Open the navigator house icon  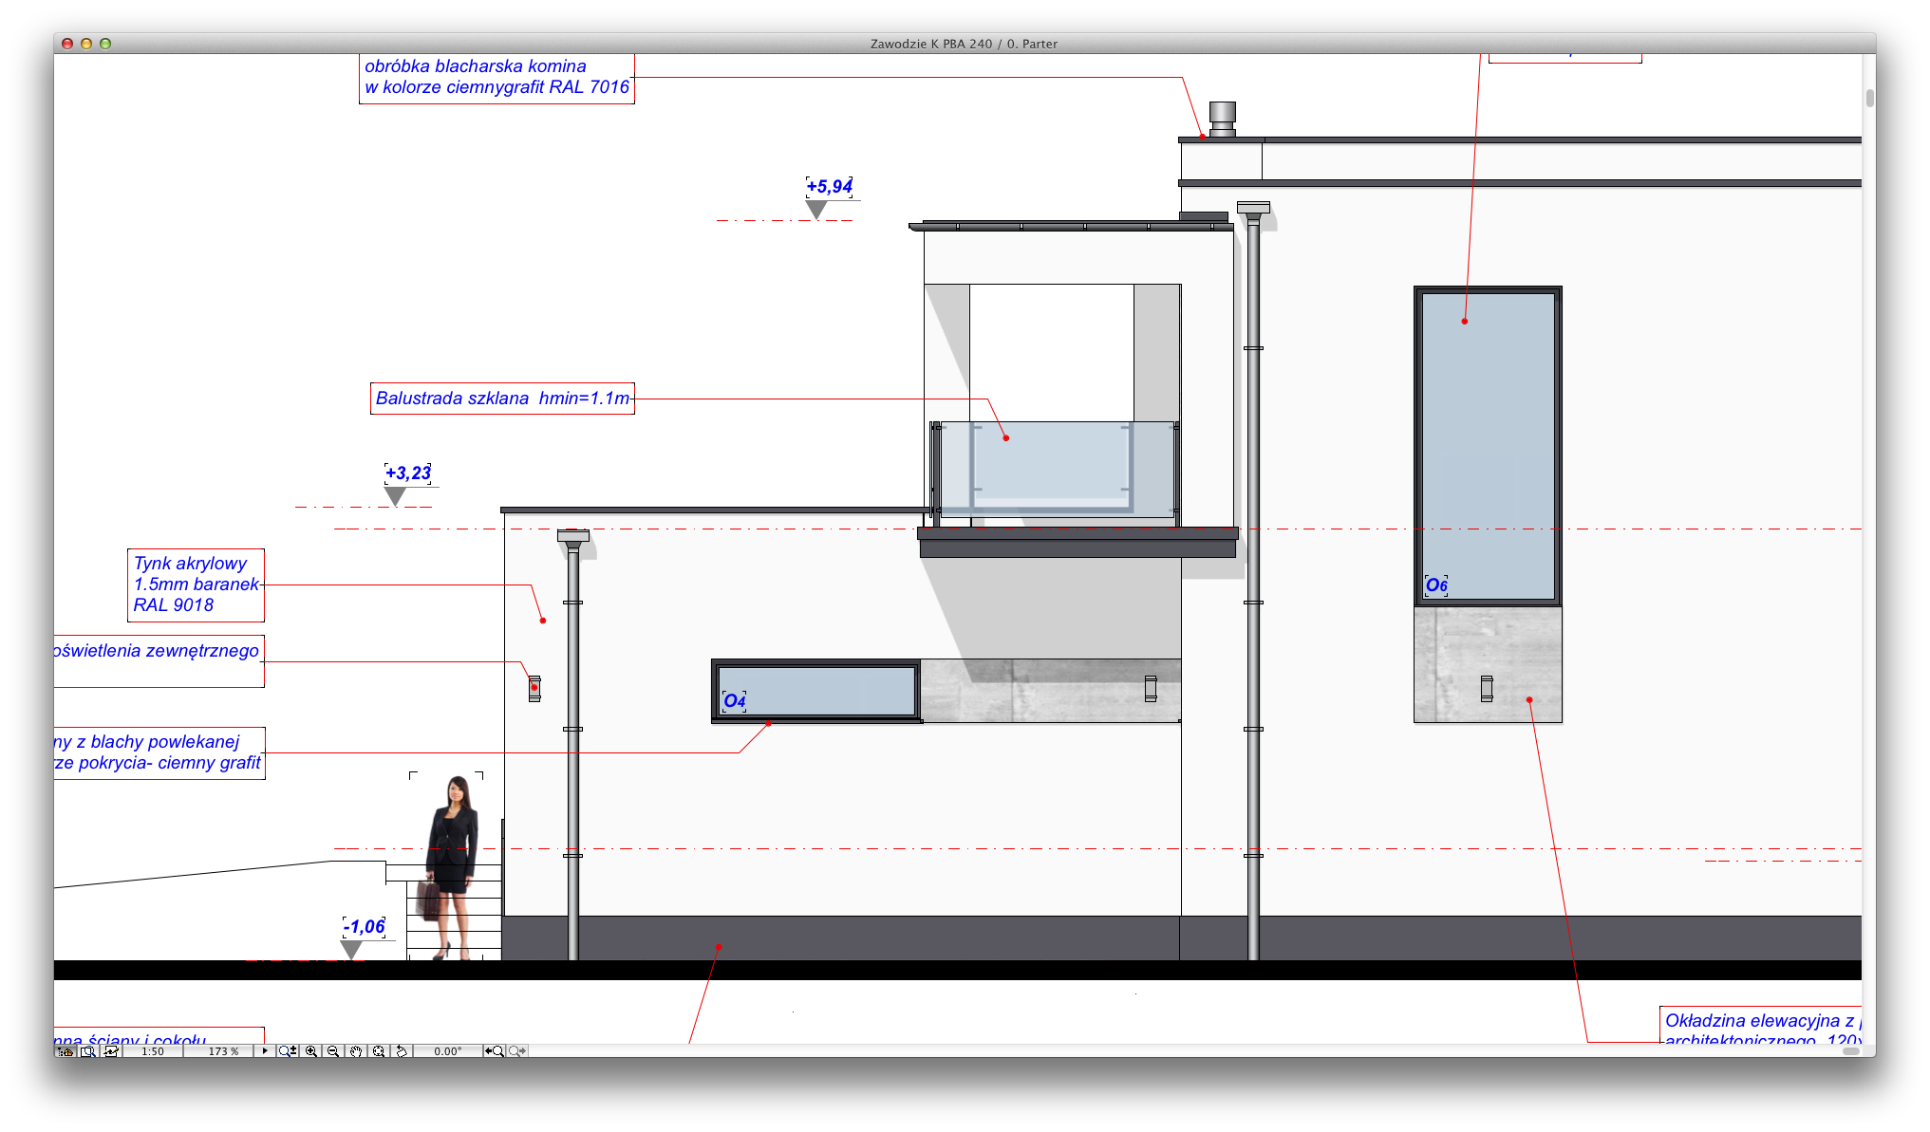[65, 1051]
